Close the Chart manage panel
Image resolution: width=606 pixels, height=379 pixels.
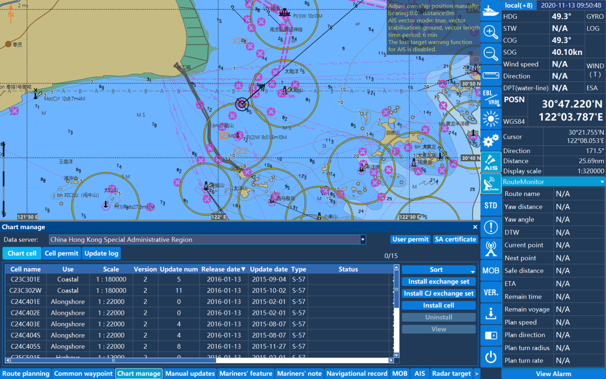(x=475, y=227)
